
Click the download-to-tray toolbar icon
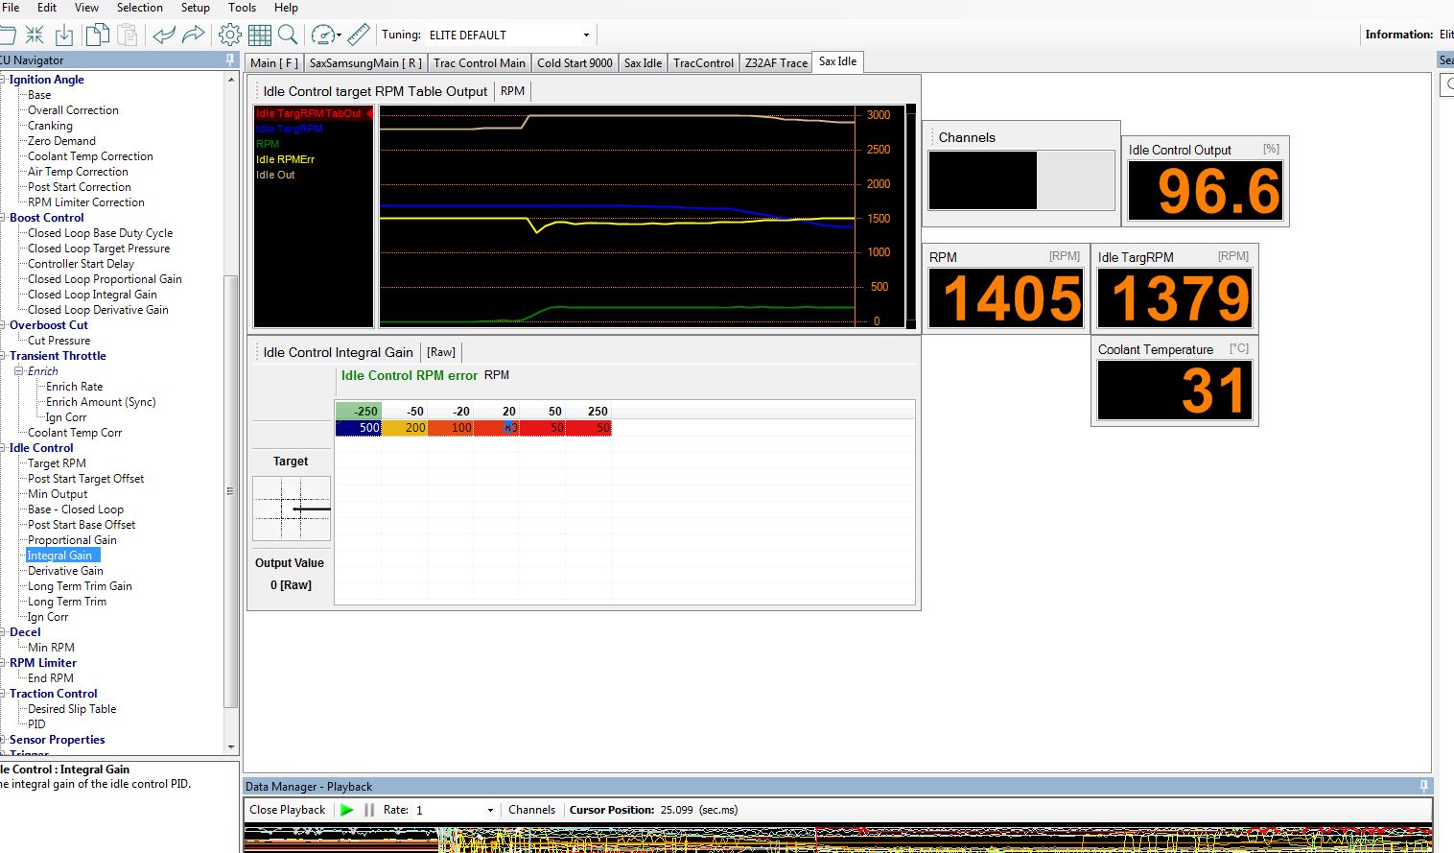click(64, 36)
